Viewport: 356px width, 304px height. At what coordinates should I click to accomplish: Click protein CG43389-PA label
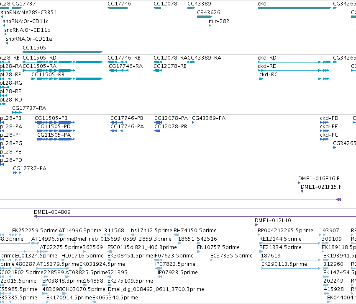[x=209, y=118]
